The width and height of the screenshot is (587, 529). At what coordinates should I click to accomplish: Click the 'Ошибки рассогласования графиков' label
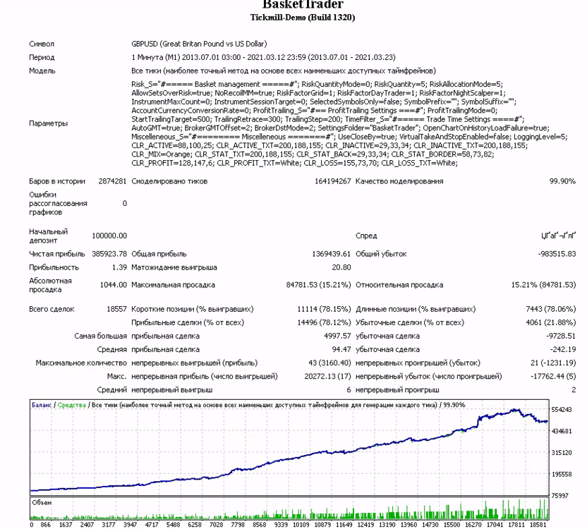coord(58,203)
